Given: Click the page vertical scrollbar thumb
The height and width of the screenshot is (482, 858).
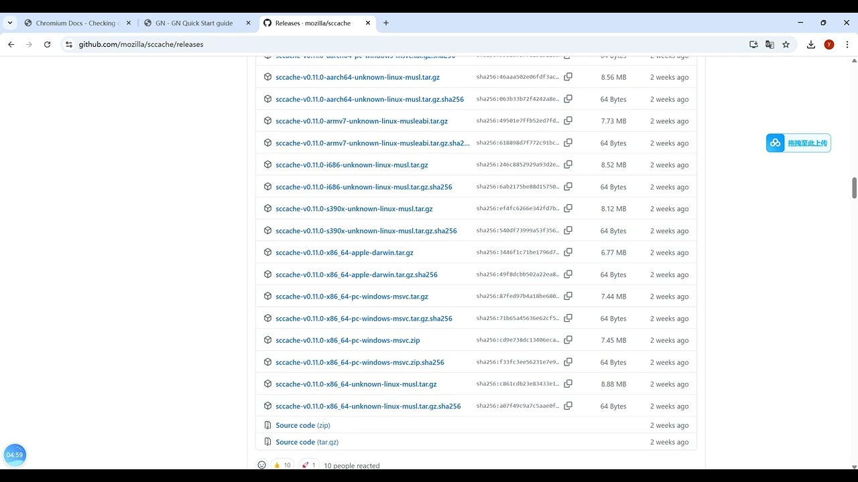Looking at the screenshot, I should (x=854, y=188).
